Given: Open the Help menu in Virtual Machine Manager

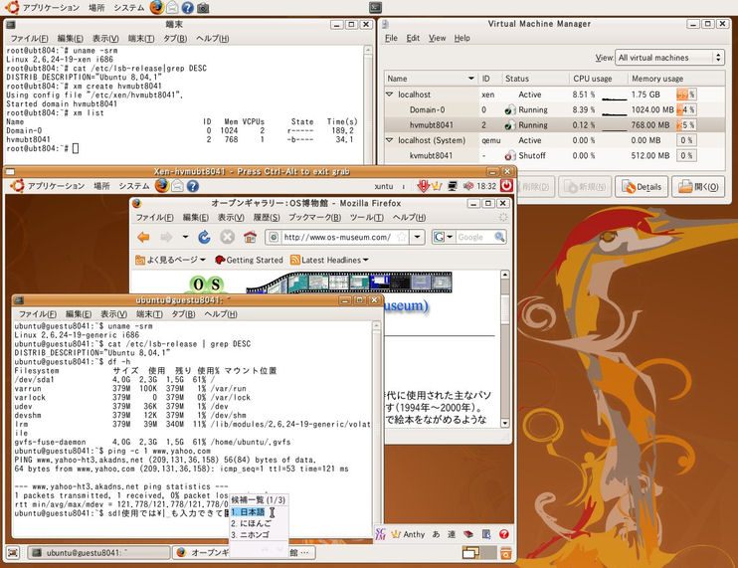Looking at the screenshot, I should (461, 38).
